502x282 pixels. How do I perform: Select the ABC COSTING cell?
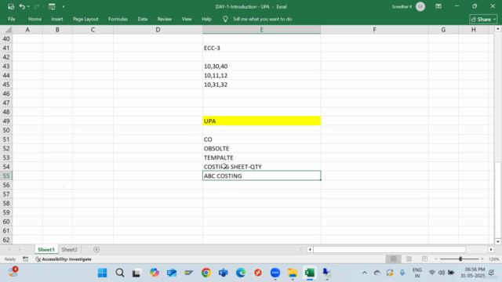tap(261, 175)
